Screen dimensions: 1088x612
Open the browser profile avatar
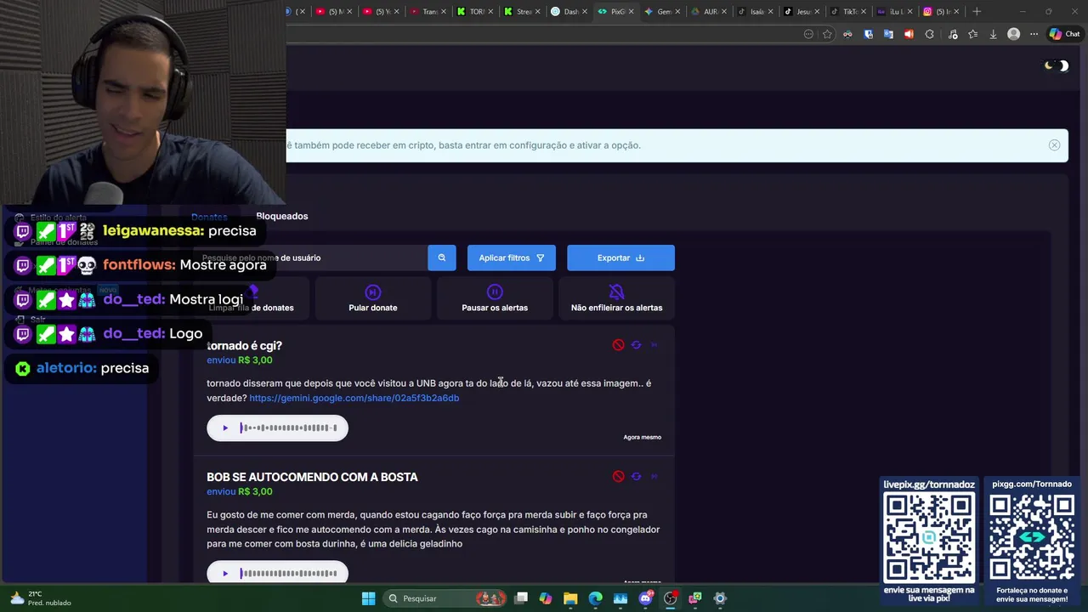click(x=1013, y=34)
